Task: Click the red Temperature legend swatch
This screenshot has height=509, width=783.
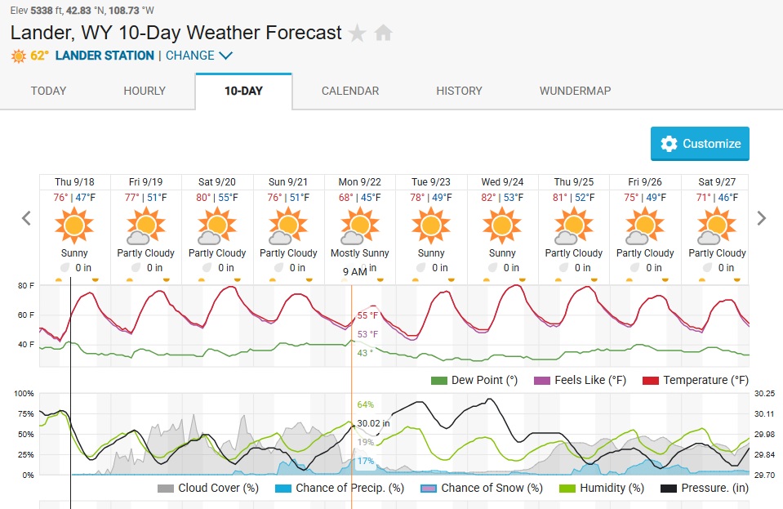Action: (651, 380)
